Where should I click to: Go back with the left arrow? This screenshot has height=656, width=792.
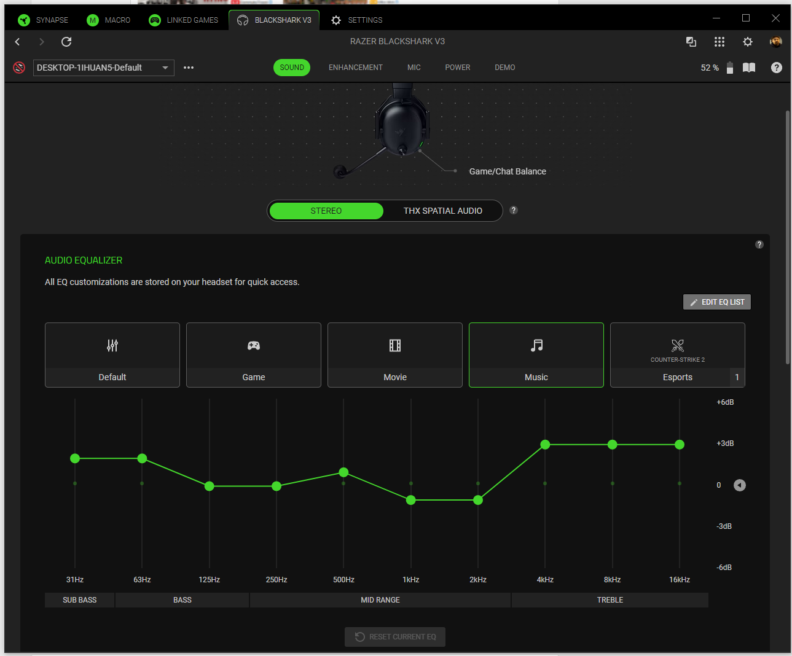click(x=17, y=42)
